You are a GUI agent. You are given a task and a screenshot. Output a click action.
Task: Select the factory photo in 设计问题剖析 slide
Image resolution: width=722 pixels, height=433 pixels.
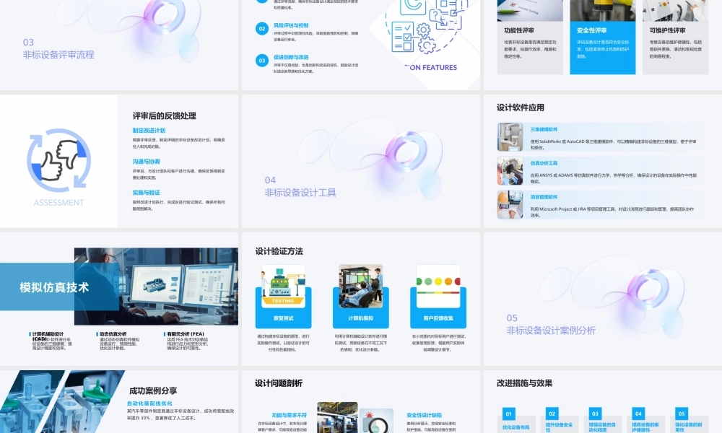click(337, 417)
